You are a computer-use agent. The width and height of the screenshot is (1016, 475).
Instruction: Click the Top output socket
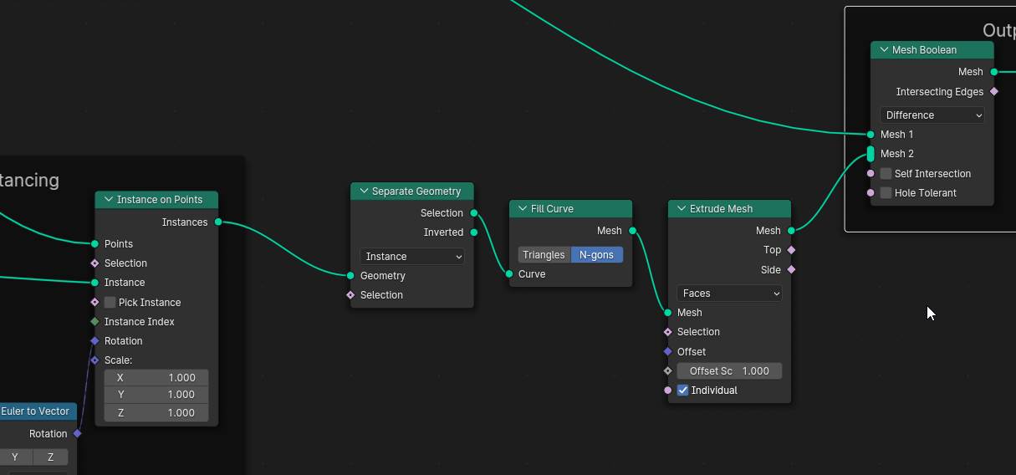click(791, 250)
